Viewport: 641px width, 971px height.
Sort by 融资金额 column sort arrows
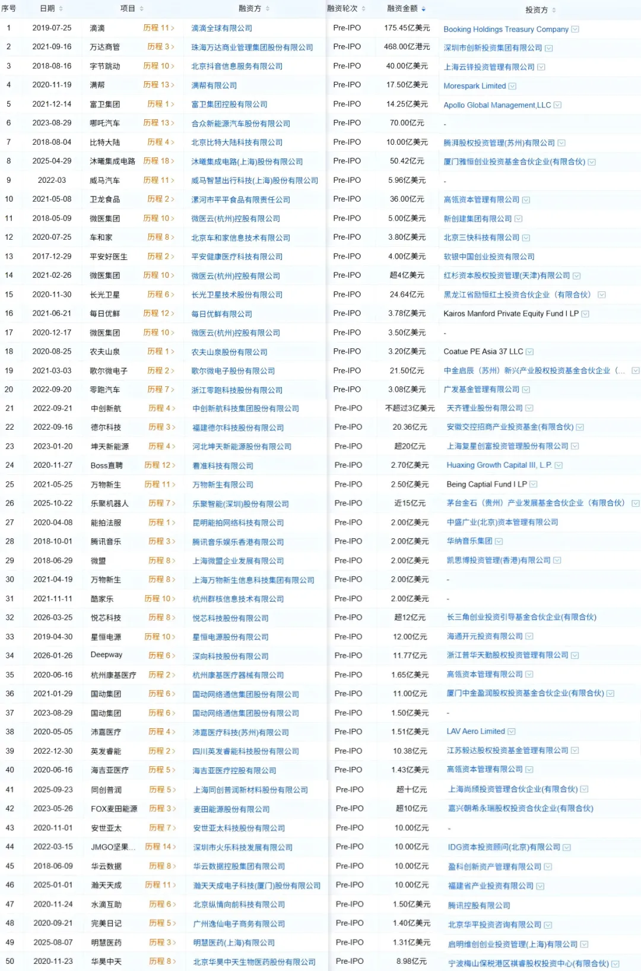424,8
